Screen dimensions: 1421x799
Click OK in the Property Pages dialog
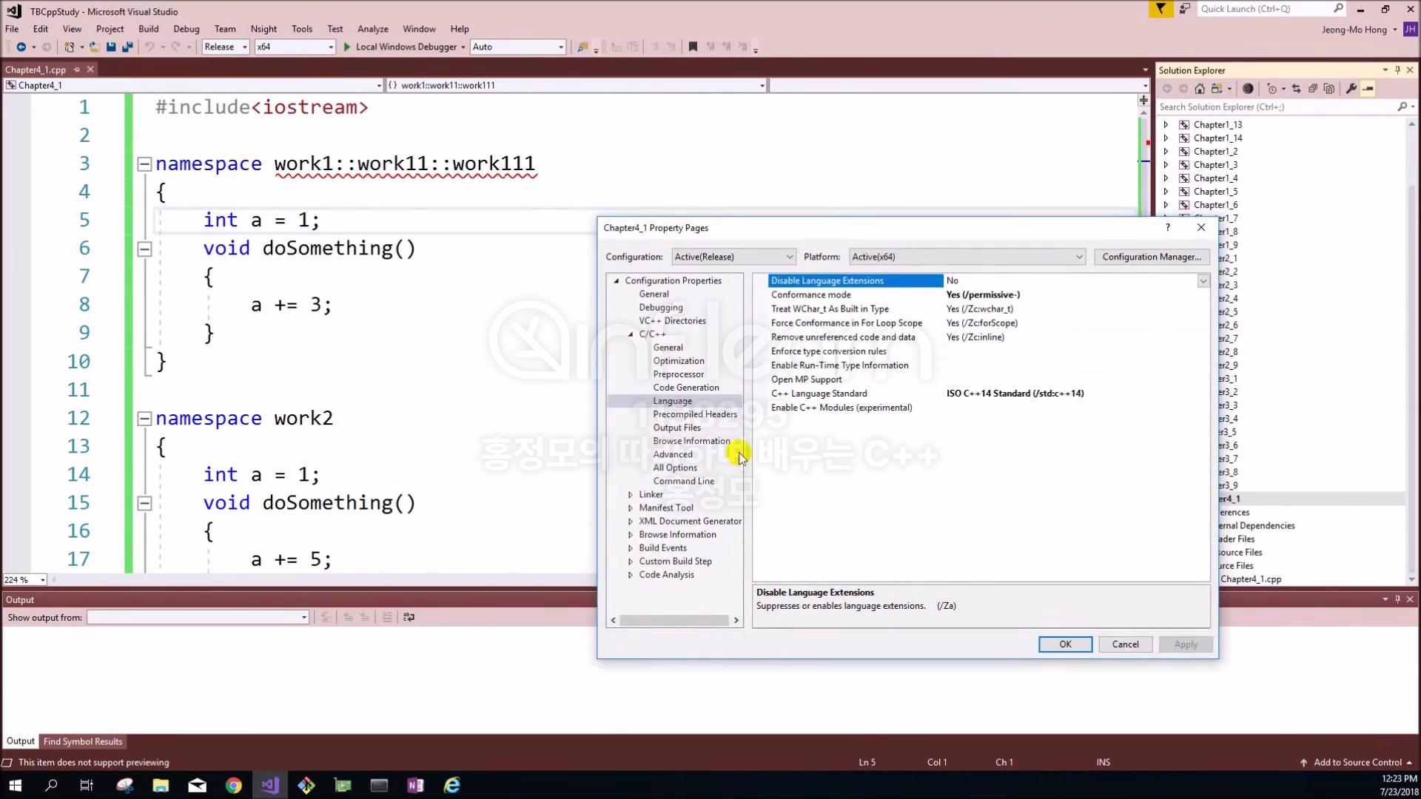tap(1065, 644)
